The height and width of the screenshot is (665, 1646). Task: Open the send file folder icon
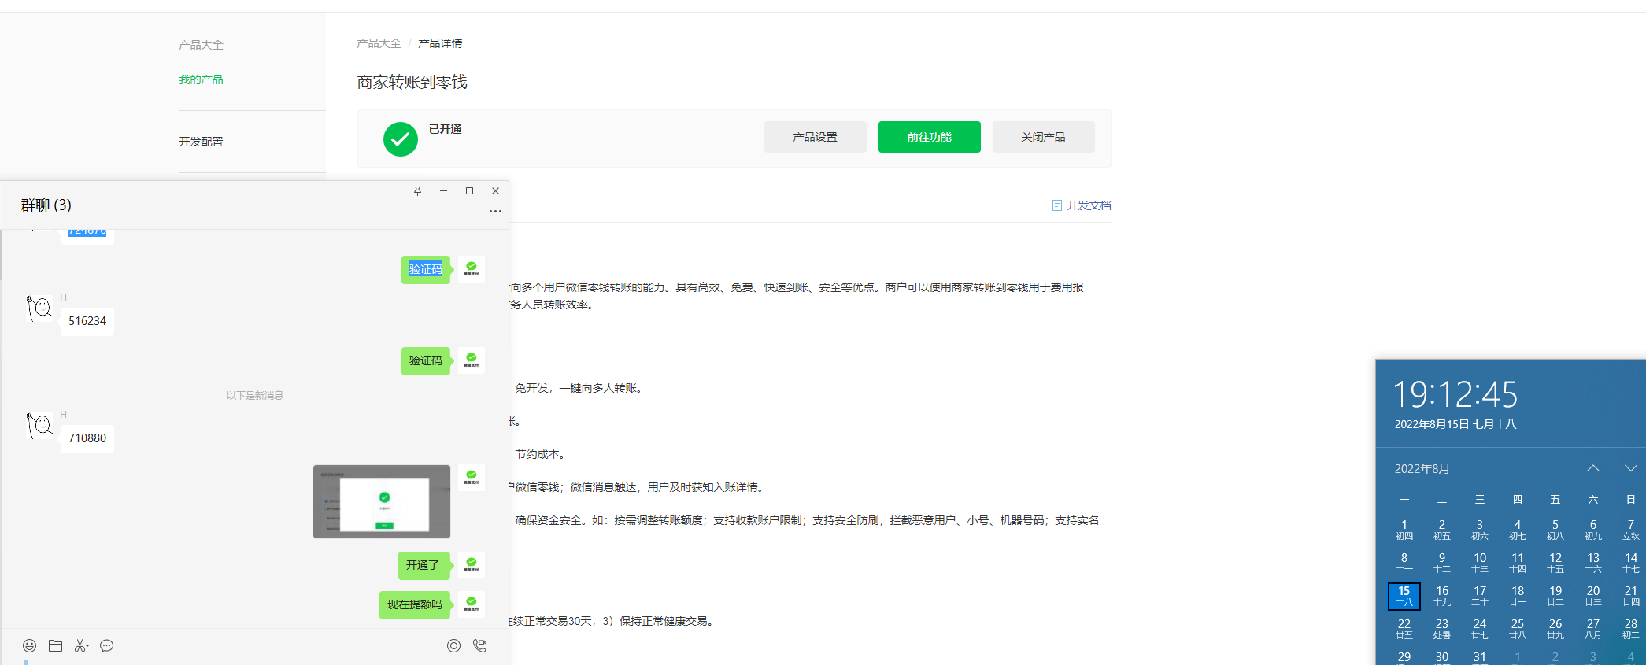pyautogui.click(x=55, y=645)
